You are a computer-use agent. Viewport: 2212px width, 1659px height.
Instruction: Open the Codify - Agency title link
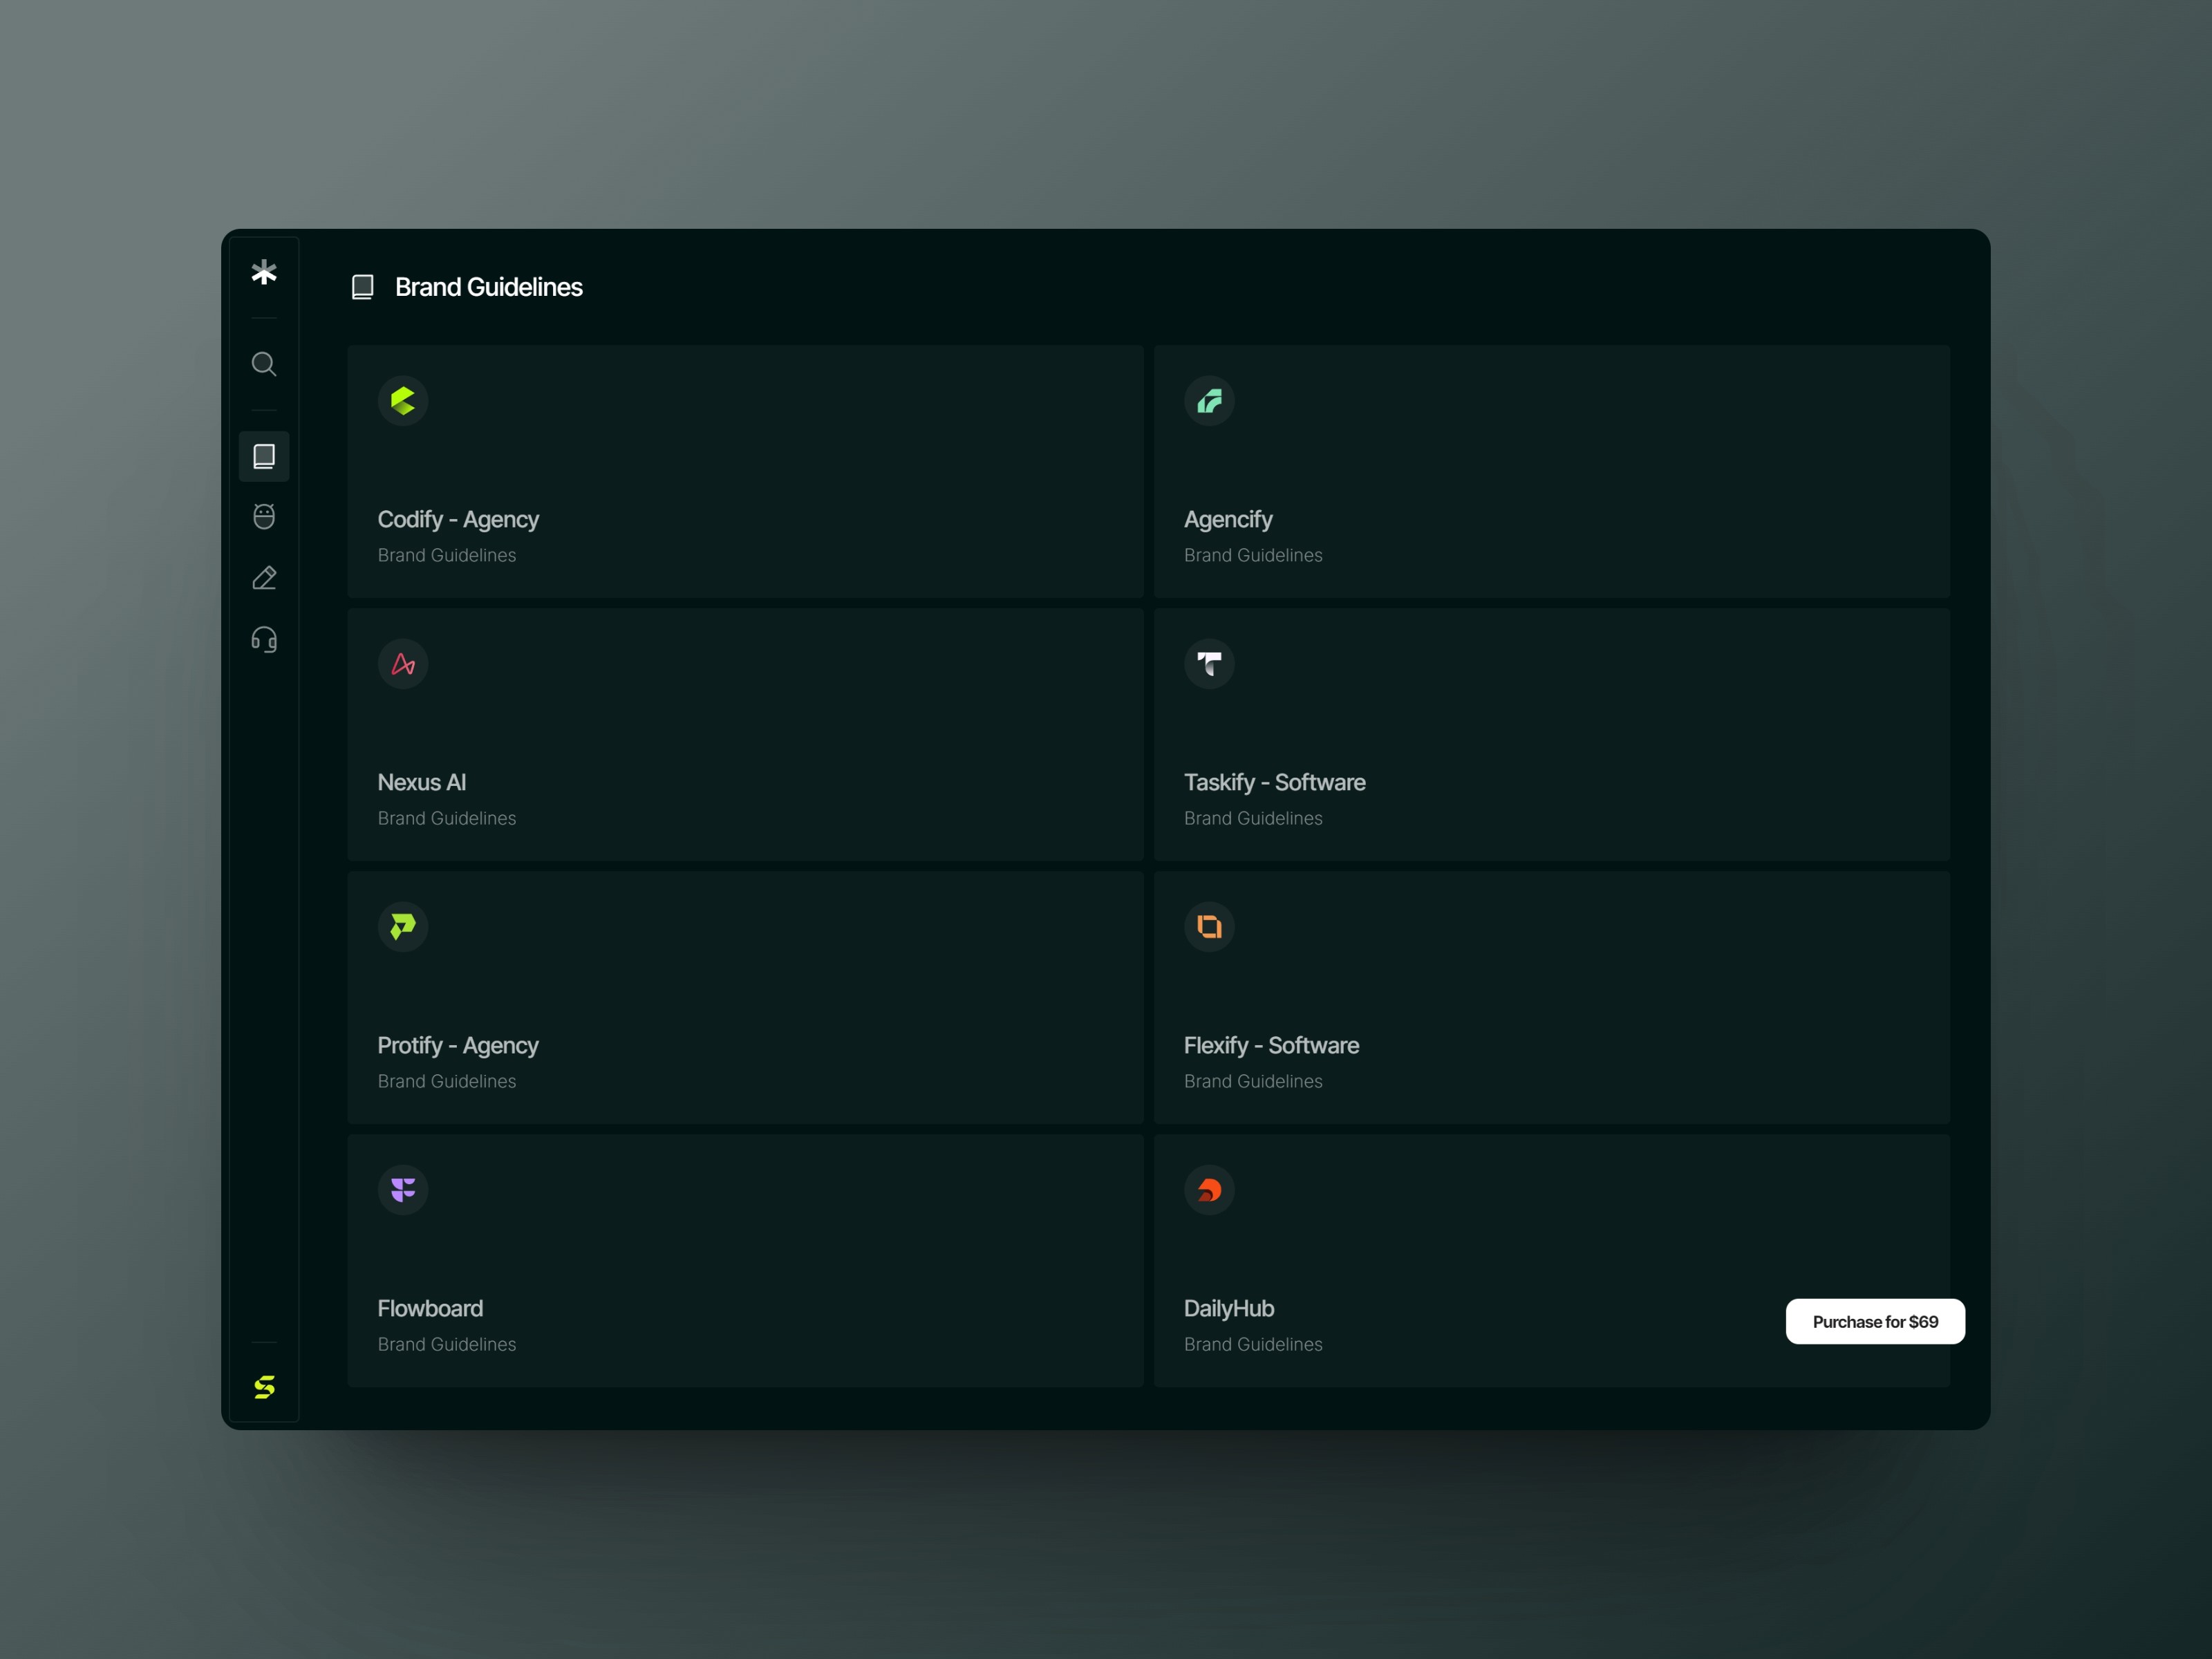(x=458, y=519)
